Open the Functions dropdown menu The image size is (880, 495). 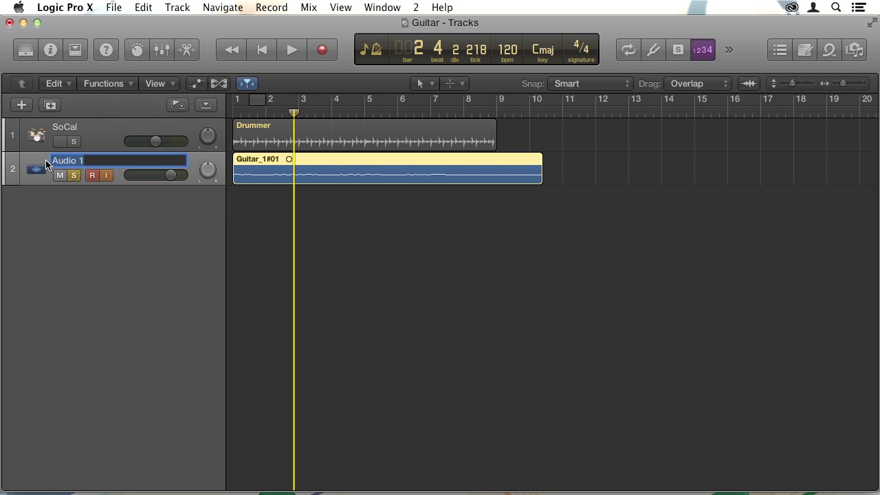108,84
